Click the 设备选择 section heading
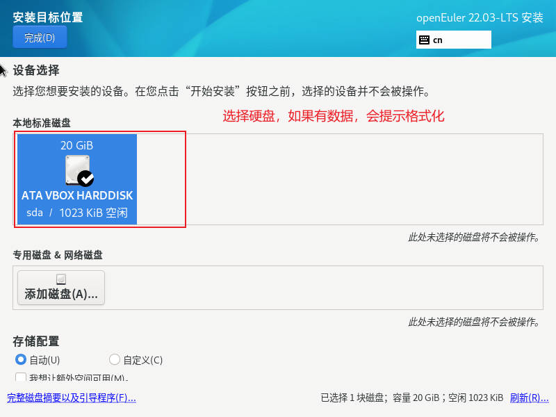Image resolution: width=556 pixels, height=417 pixels. 36,70
